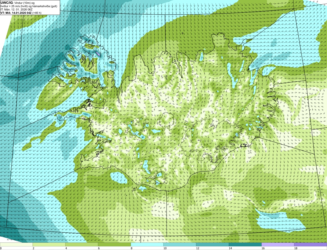Click the medium green 4–6 m/s legend swatch
This screenshot has height=250, width=327.
coord(82,244)
